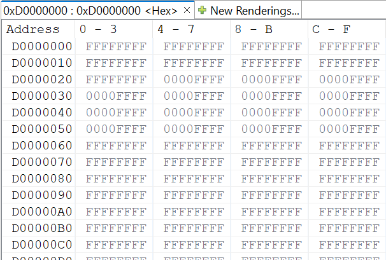Select C - F cell in row D0000050
The image size is (386, 260).
tap(349, 129)
